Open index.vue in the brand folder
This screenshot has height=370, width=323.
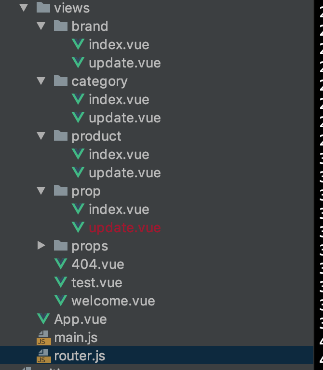pos(119,44)
